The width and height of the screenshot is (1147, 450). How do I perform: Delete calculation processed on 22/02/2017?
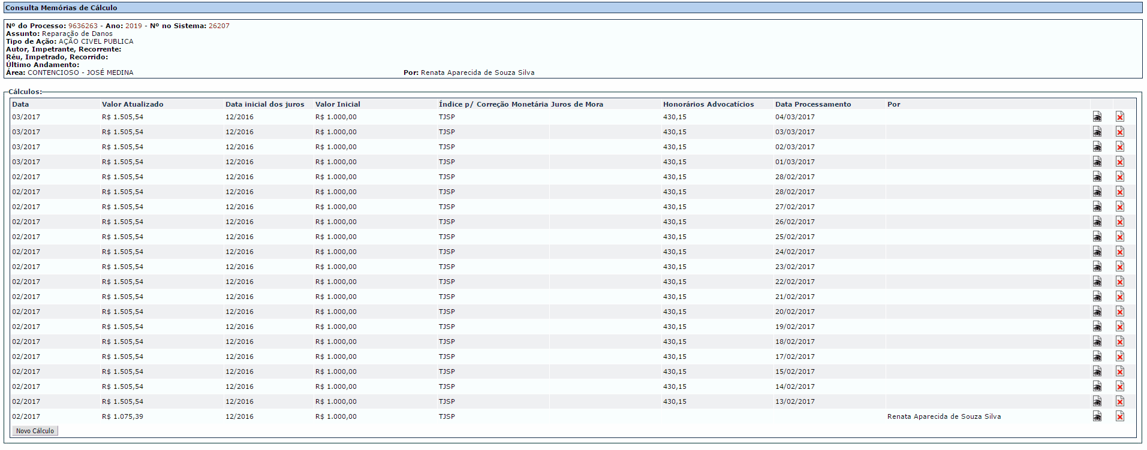pyautogui.click(x=1119, y=282)
